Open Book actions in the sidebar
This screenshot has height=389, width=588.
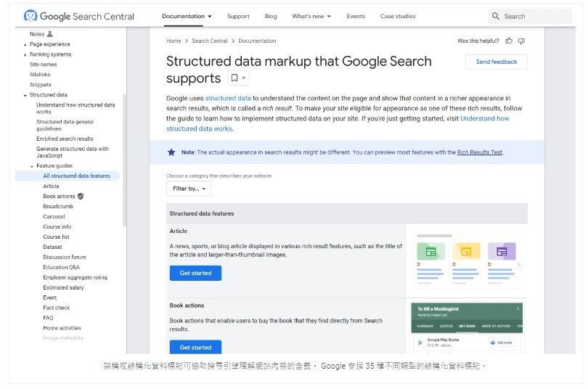[x=59, y=196]
